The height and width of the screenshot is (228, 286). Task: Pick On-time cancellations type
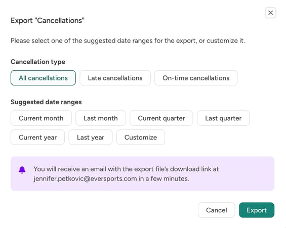[x=196, y=78]
